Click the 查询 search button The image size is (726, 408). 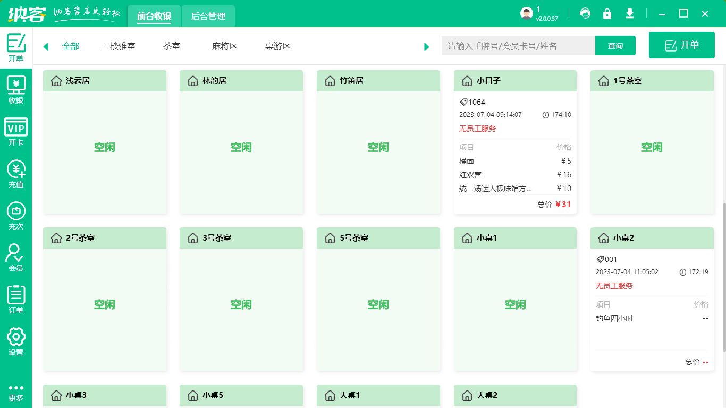(x=615, y=46)
